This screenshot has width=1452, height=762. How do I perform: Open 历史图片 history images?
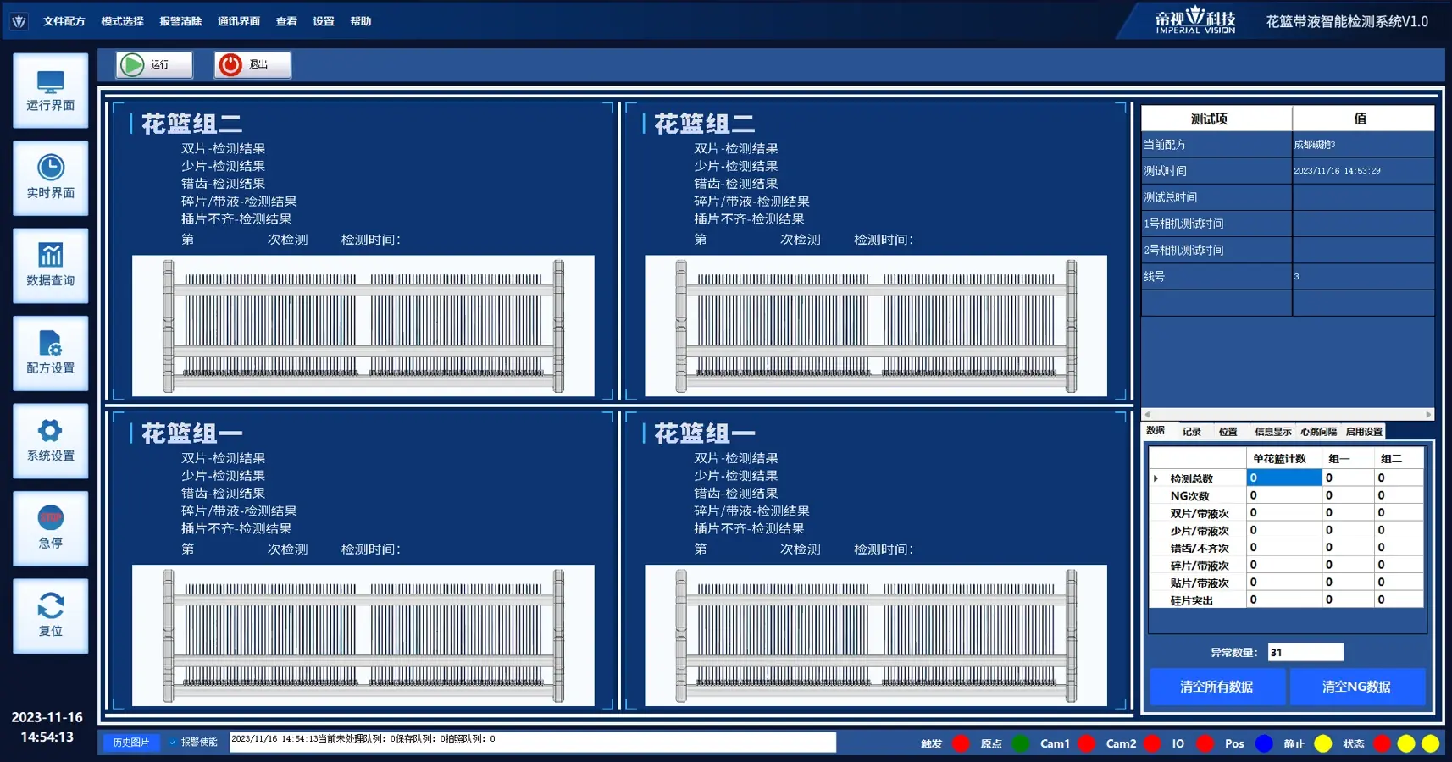131,743
